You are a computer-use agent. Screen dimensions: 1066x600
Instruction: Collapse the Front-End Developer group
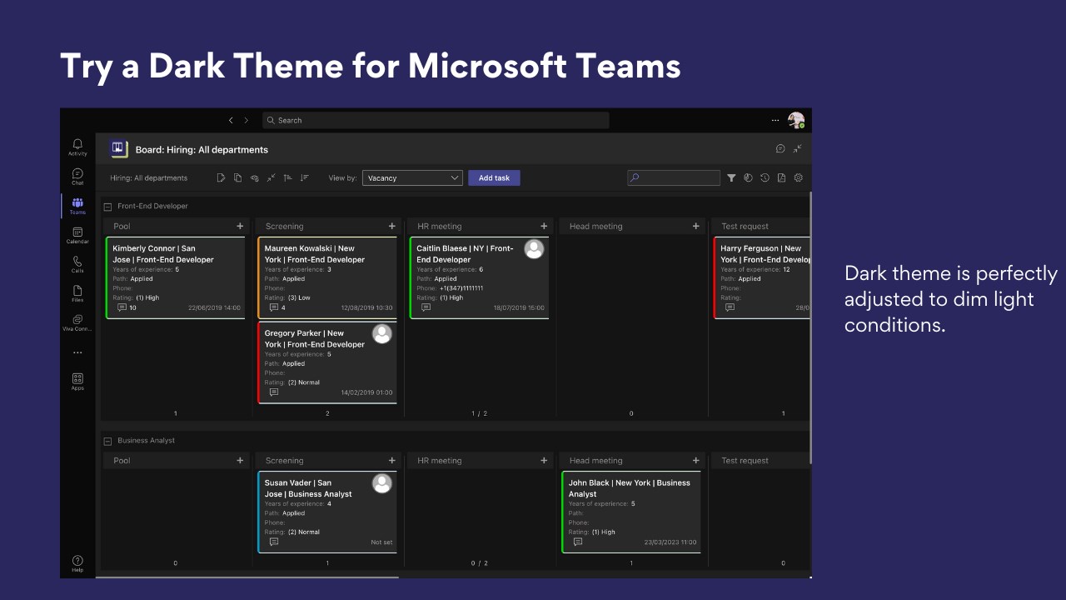pyautogui.click(x=107, y=206)
